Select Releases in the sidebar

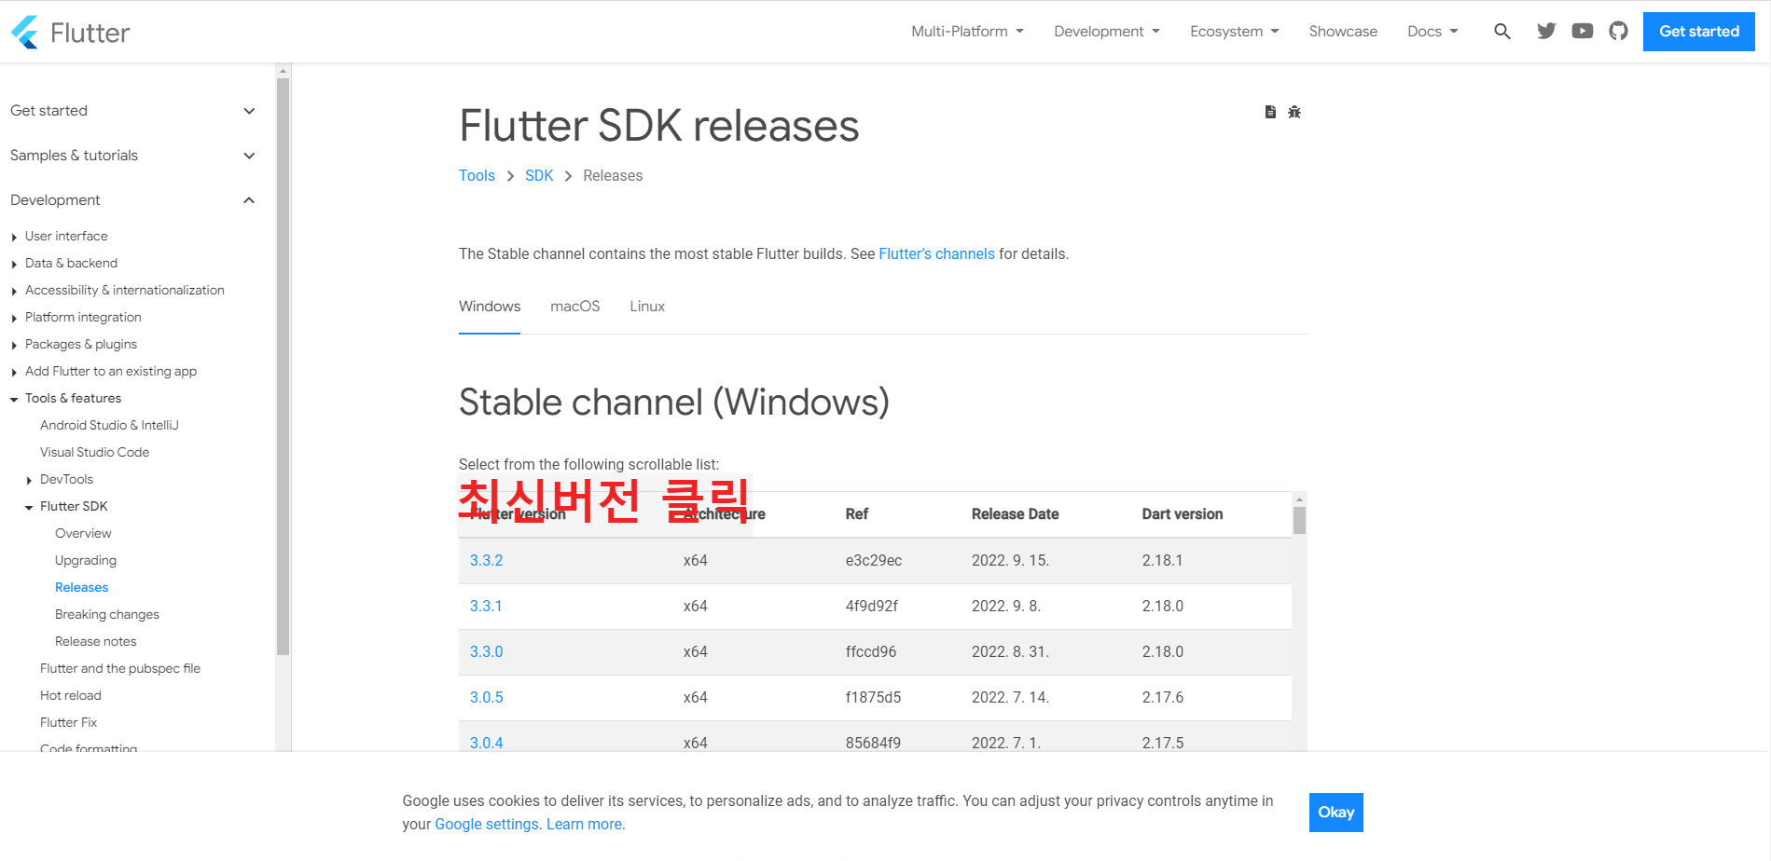click(81, 587)
